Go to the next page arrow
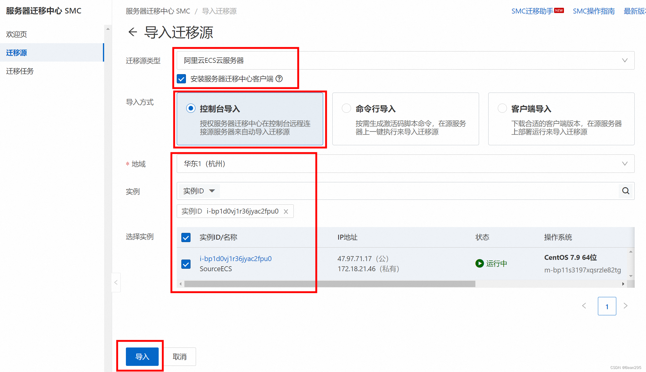Viewport: 646px width, 372px height. pos(625,306)
